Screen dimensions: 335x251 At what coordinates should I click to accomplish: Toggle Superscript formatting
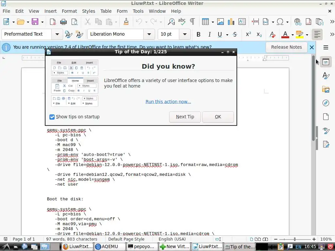[248, 34]
